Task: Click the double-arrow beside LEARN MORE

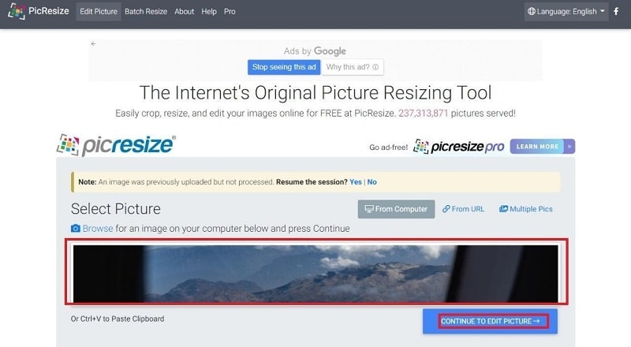Action: point(569,147)
